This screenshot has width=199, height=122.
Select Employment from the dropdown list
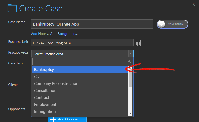tap(45, 105)
